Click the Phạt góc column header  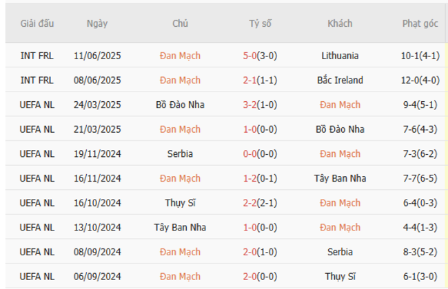coord(420,23)
